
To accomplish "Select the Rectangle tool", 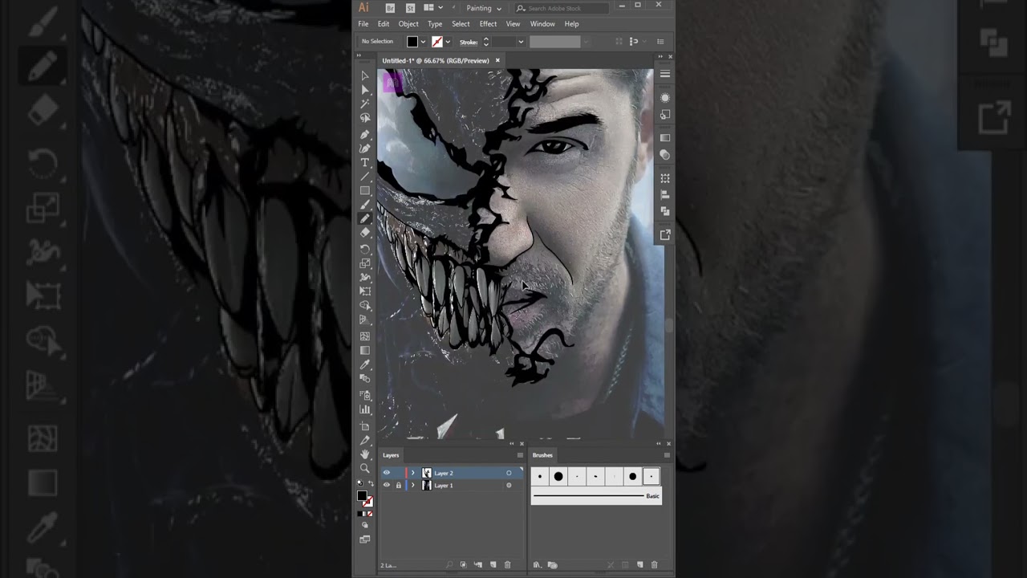I will [x=365, y=190].
